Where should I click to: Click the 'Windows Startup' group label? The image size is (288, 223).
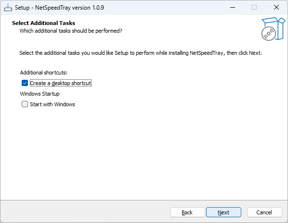point(39,94)
